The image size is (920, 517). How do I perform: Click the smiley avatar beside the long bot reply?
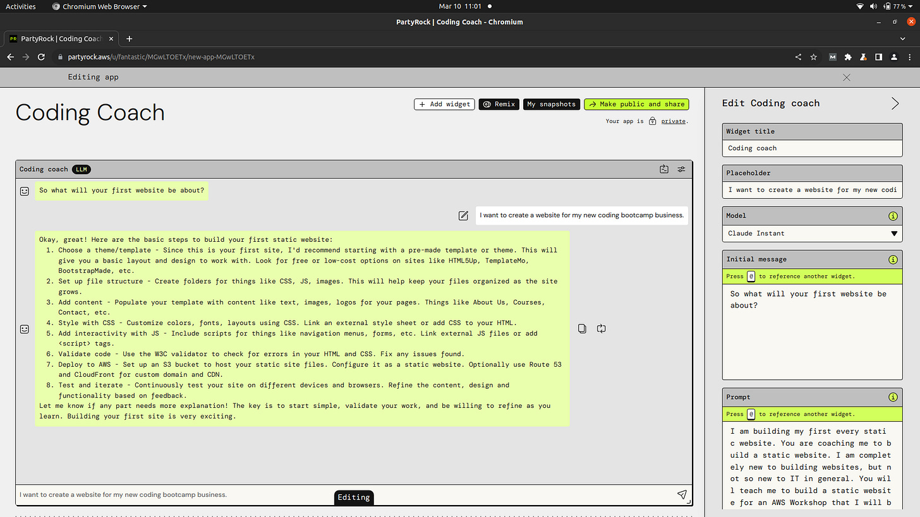point(25,329)
